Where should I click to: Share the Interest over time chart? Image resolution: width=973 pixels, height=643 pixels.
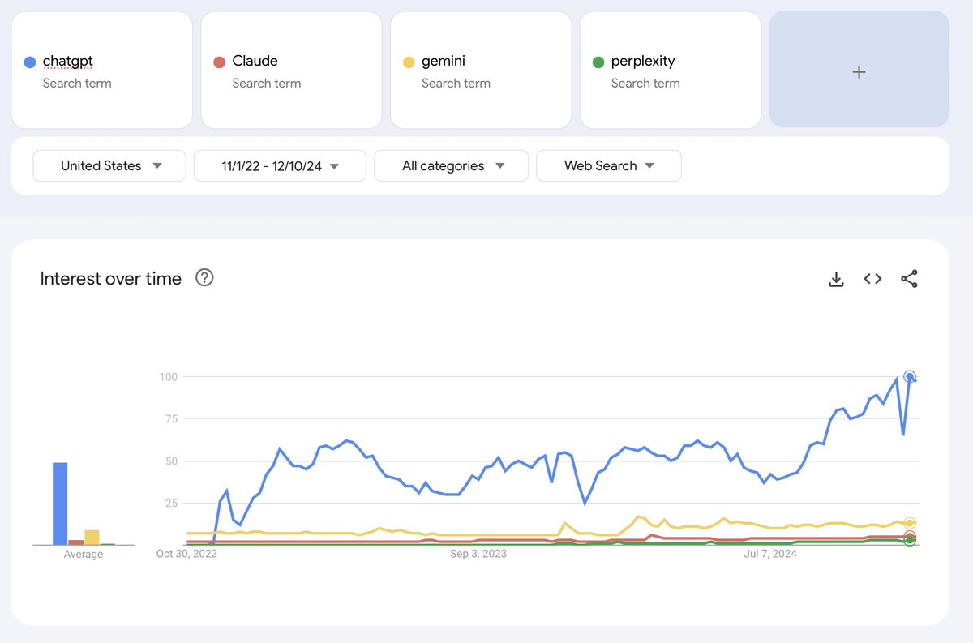click(x=909, y=279)
